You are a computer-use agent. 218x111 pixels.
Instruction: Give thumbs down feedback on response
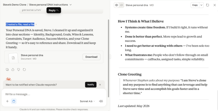[x=18, y=69]
